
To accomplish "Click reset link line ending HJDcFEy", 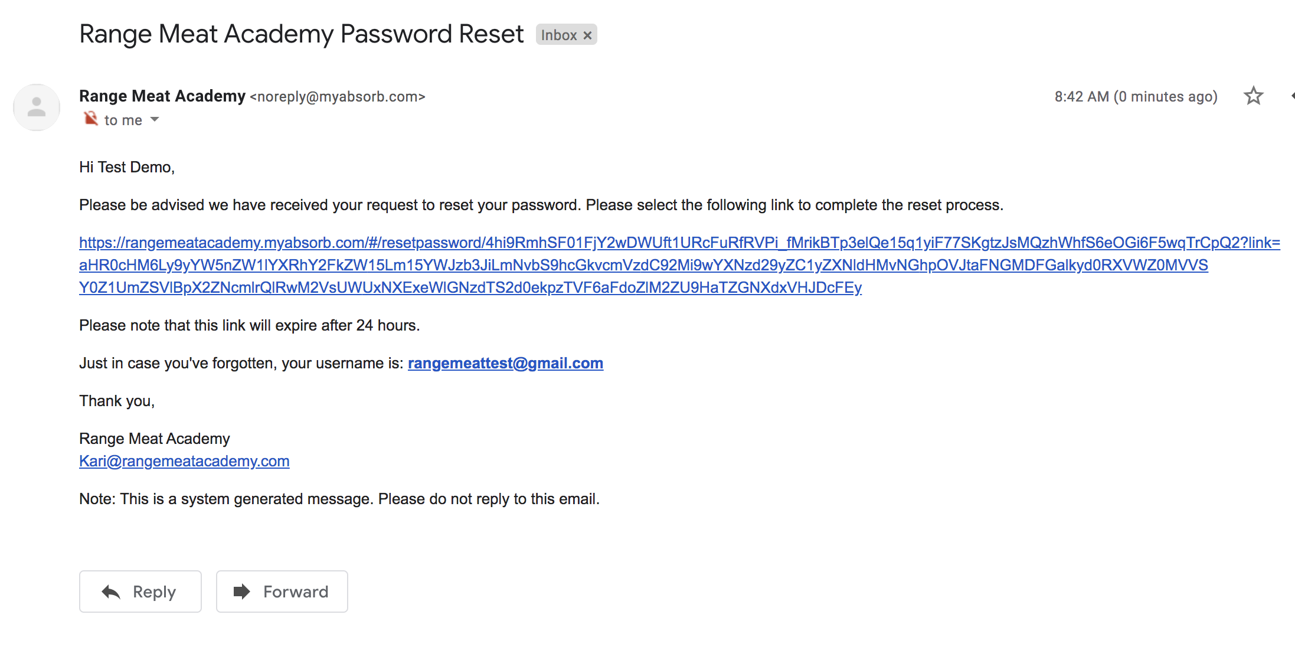I will (470, 287).
